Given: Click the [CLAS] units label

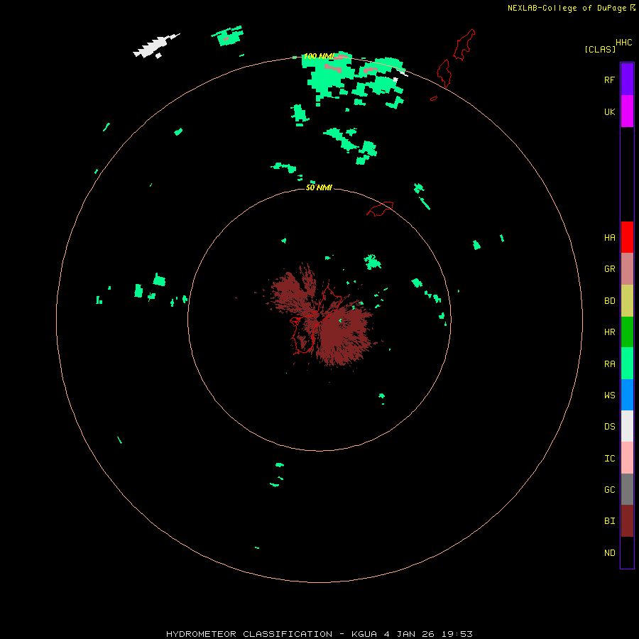Looking at the screenshot, I should (x=600, y=49).
